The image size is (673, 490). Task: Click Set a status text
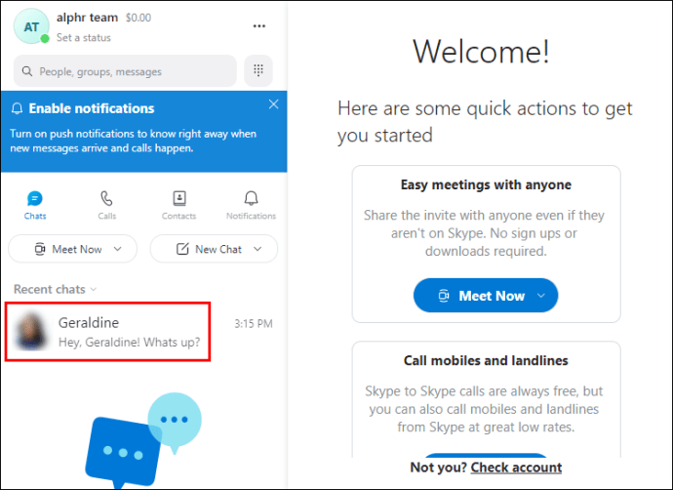click(x=84, y=38)
